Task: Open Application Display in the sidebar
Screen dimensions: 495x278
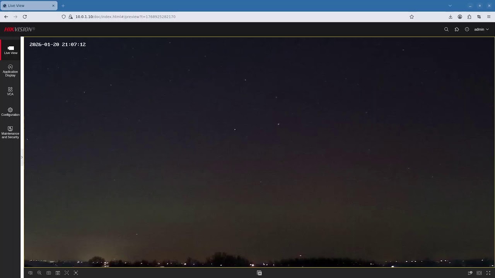Action: pos(10,71)
